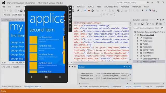Close the Find Symbol Results panel
Image resolution: width=166 pixels, height=93 pixels.
pyautogui.click(x=75, y=67)
